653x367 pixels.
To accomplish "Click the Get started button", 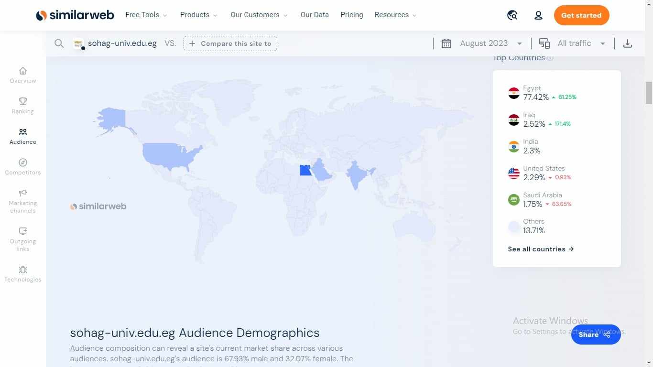I will click(x=581, y=15).
